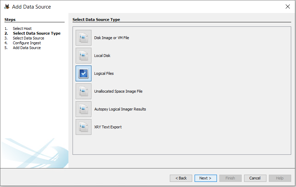Click the "Steps" sidebar heading
Screen dimensions: 296x187
10,20
